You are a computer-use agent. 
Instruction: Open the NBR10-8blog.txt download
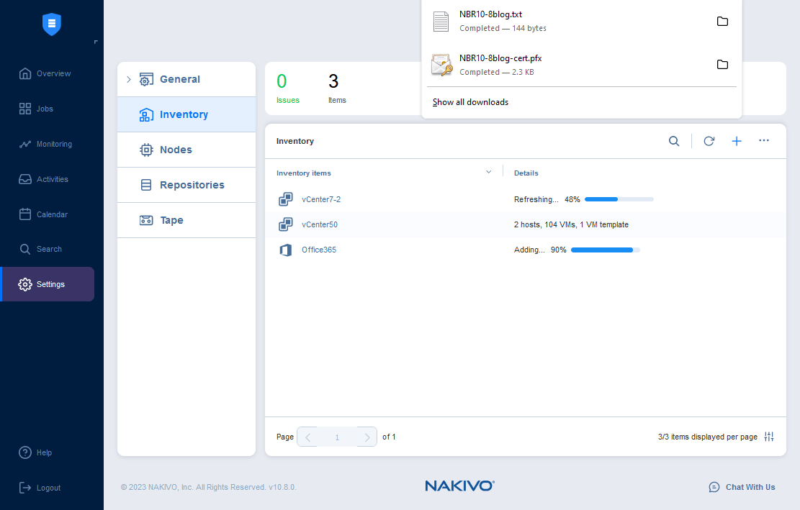[490, 14]
